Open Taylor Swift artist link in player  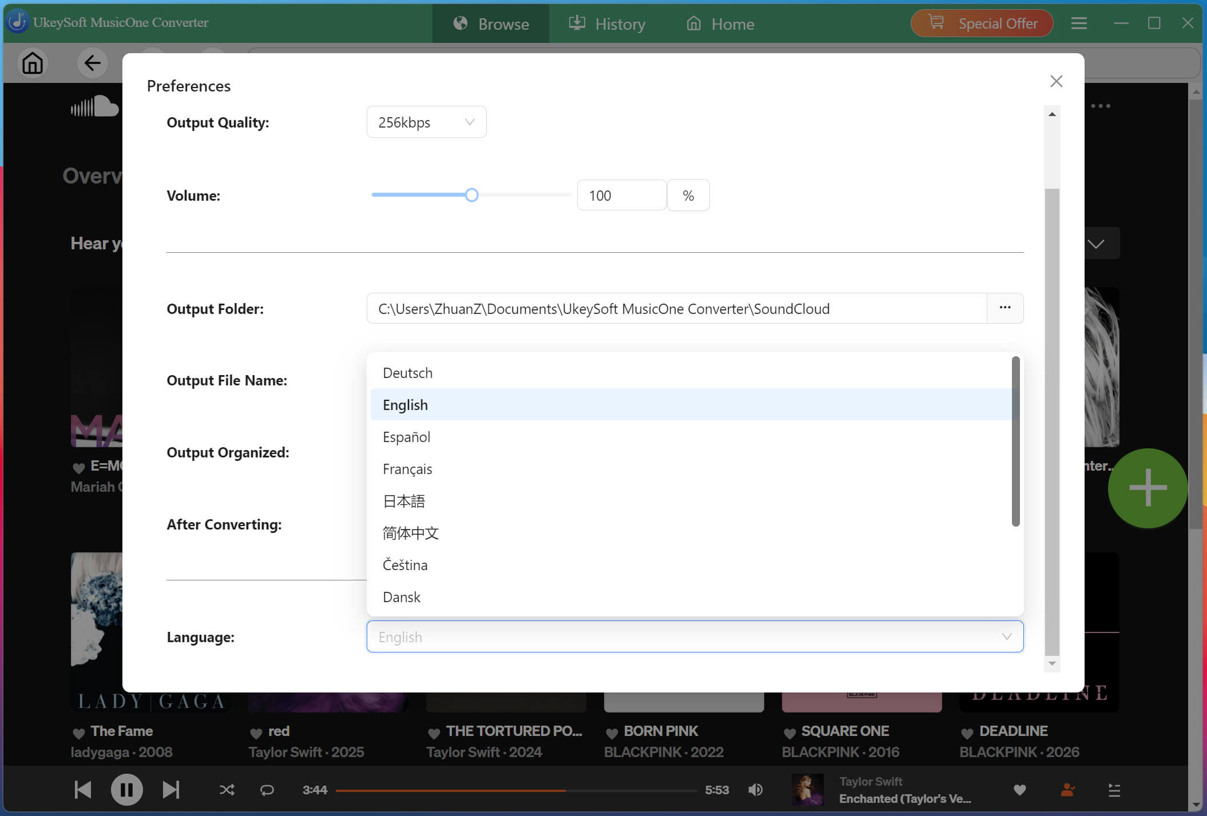(x=871, y=781)
